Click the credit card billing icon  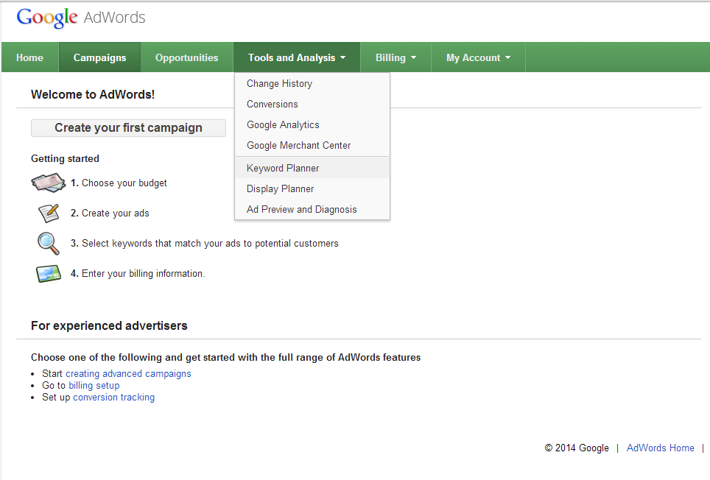pyautogui.click(x=49, y=274)
